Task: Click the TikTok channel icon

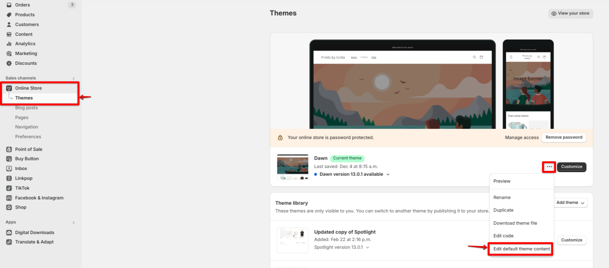Action: (x=9, y=188)
